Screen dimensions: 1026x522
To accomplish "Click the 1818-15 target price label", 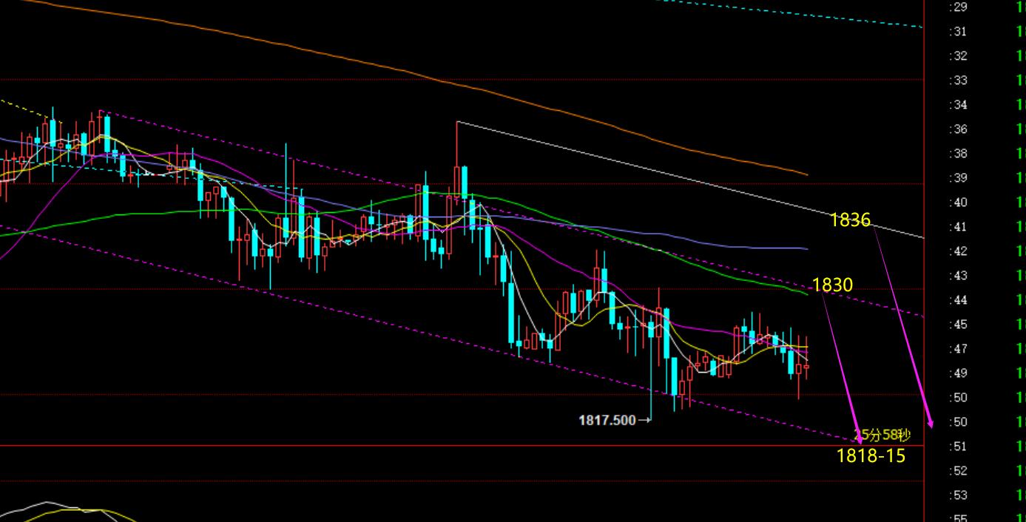I will [x=871, y=455].
